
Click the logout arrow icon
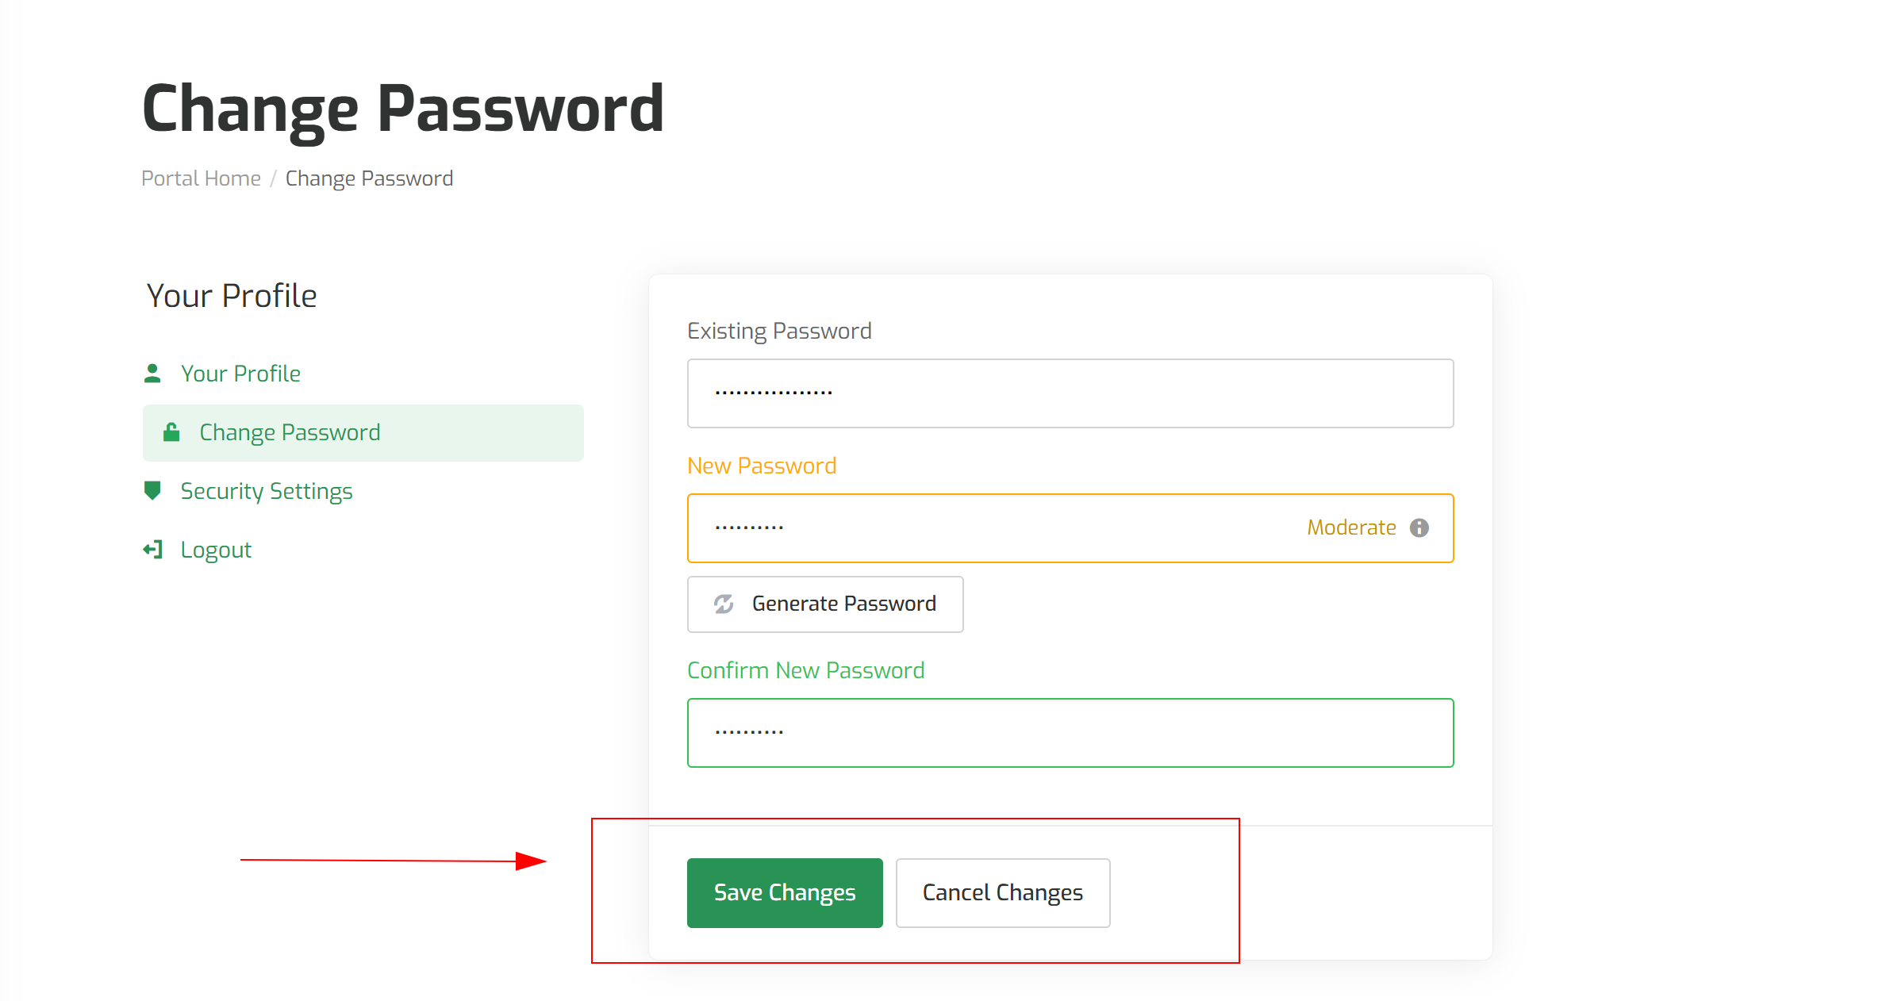[152, 550]
